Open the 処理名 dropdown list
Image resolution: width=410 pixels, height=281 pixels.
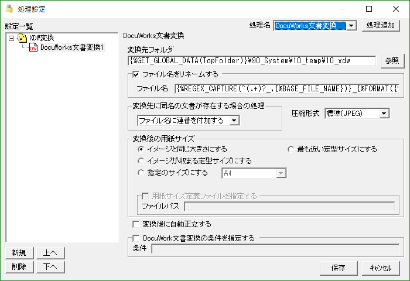pos(351,26)
